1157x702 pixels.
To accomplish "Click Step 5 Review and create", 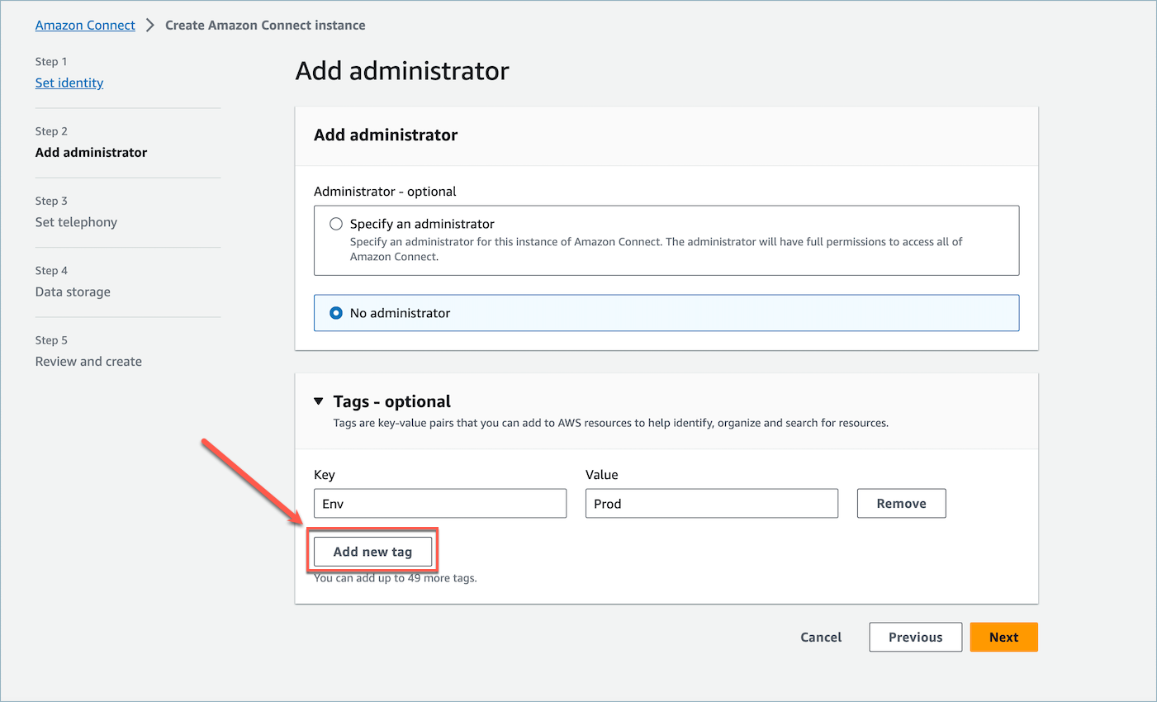I will tap(88, 361).
